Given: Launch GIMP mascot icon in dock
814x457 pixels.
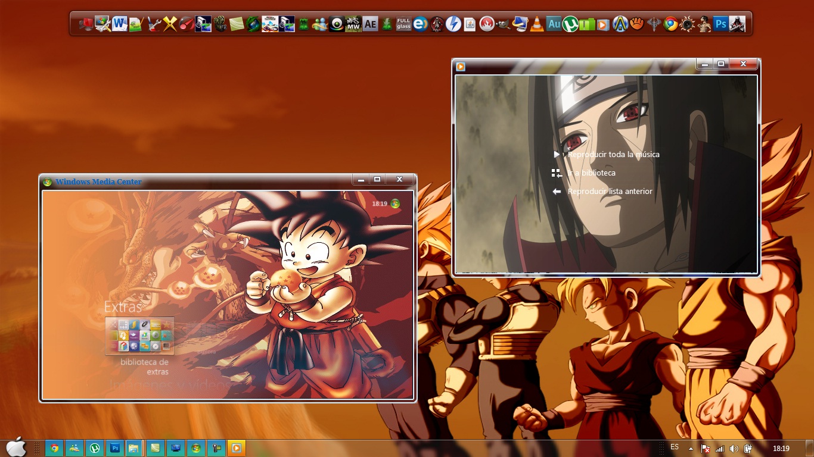Looking at the screenshot, I should coord(503,24).
